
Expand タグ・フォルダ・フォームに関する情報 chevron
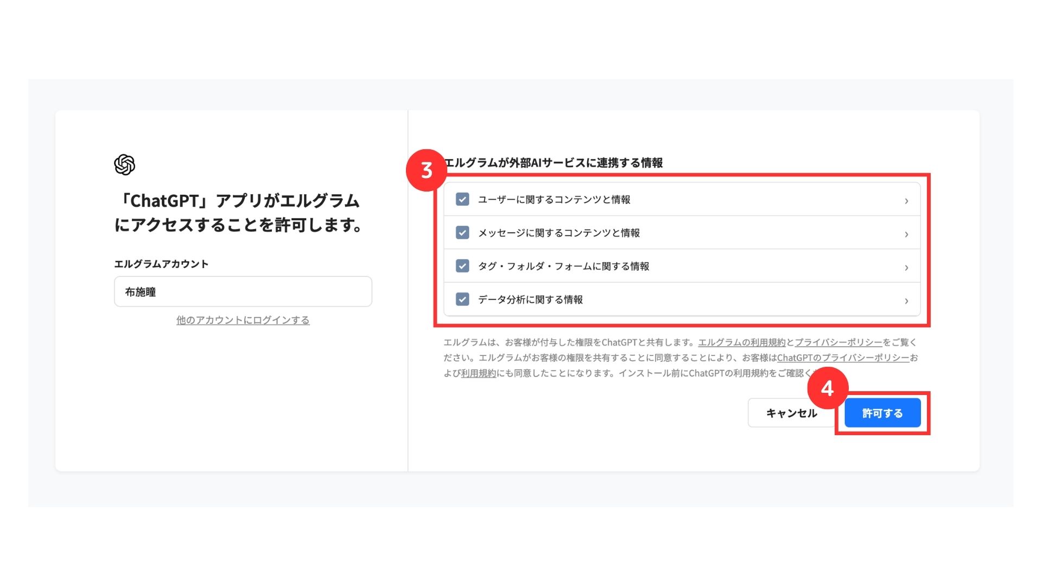click(x=906, y=267)
